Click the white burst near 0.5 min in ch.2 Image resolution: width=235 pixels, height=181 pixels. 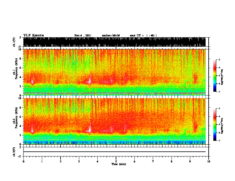(32, 130)
